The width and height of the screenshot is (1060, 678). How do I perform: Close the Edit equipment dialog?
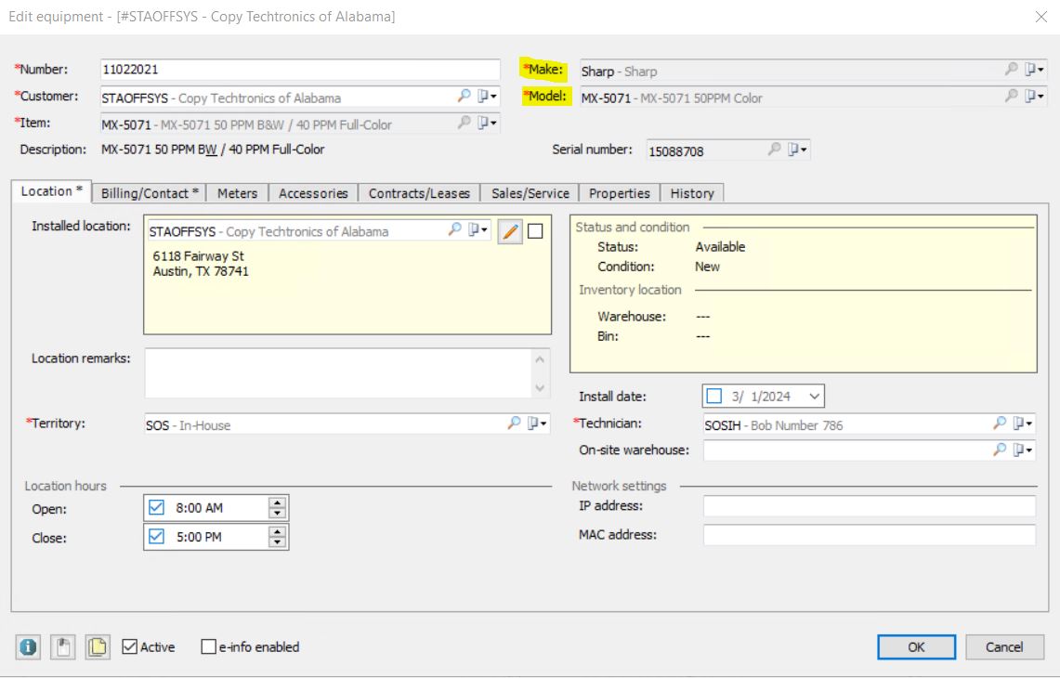tap(1041, 17)
